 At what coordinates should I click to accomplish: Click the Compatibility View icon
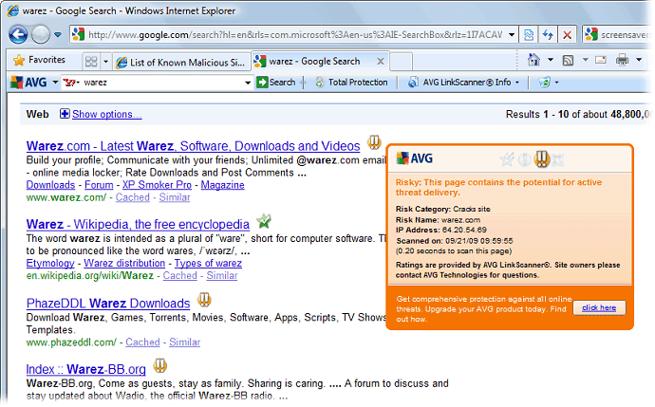pos(529,35)
